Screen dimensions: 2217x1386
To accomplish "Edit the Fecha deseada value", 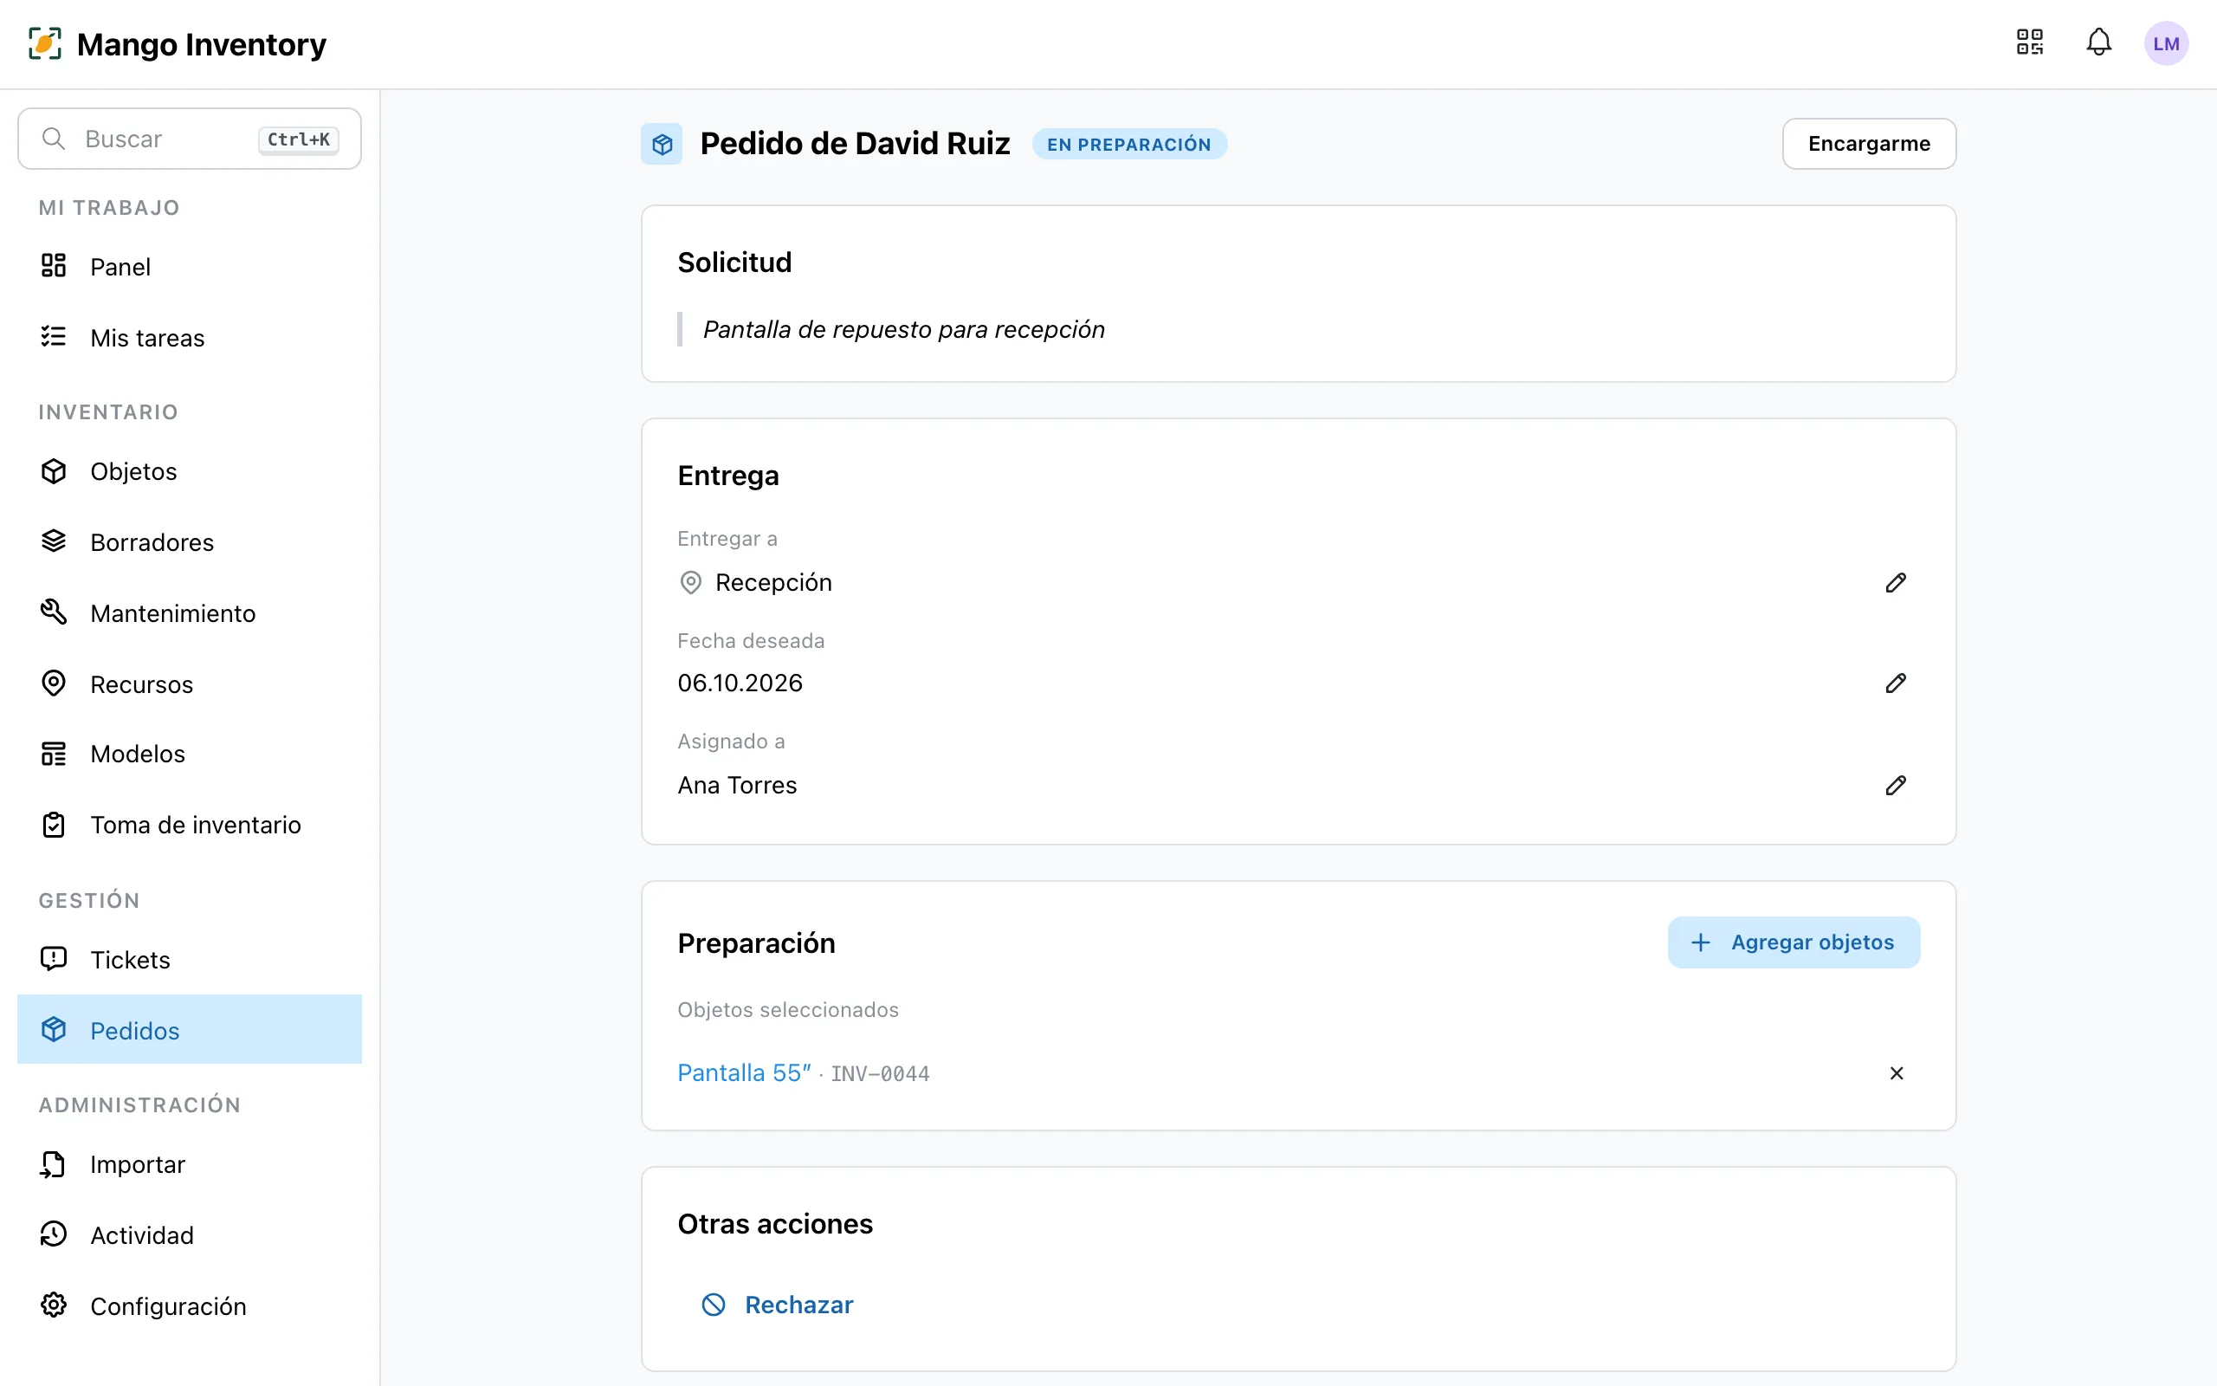I will [x=1896, y=683].
